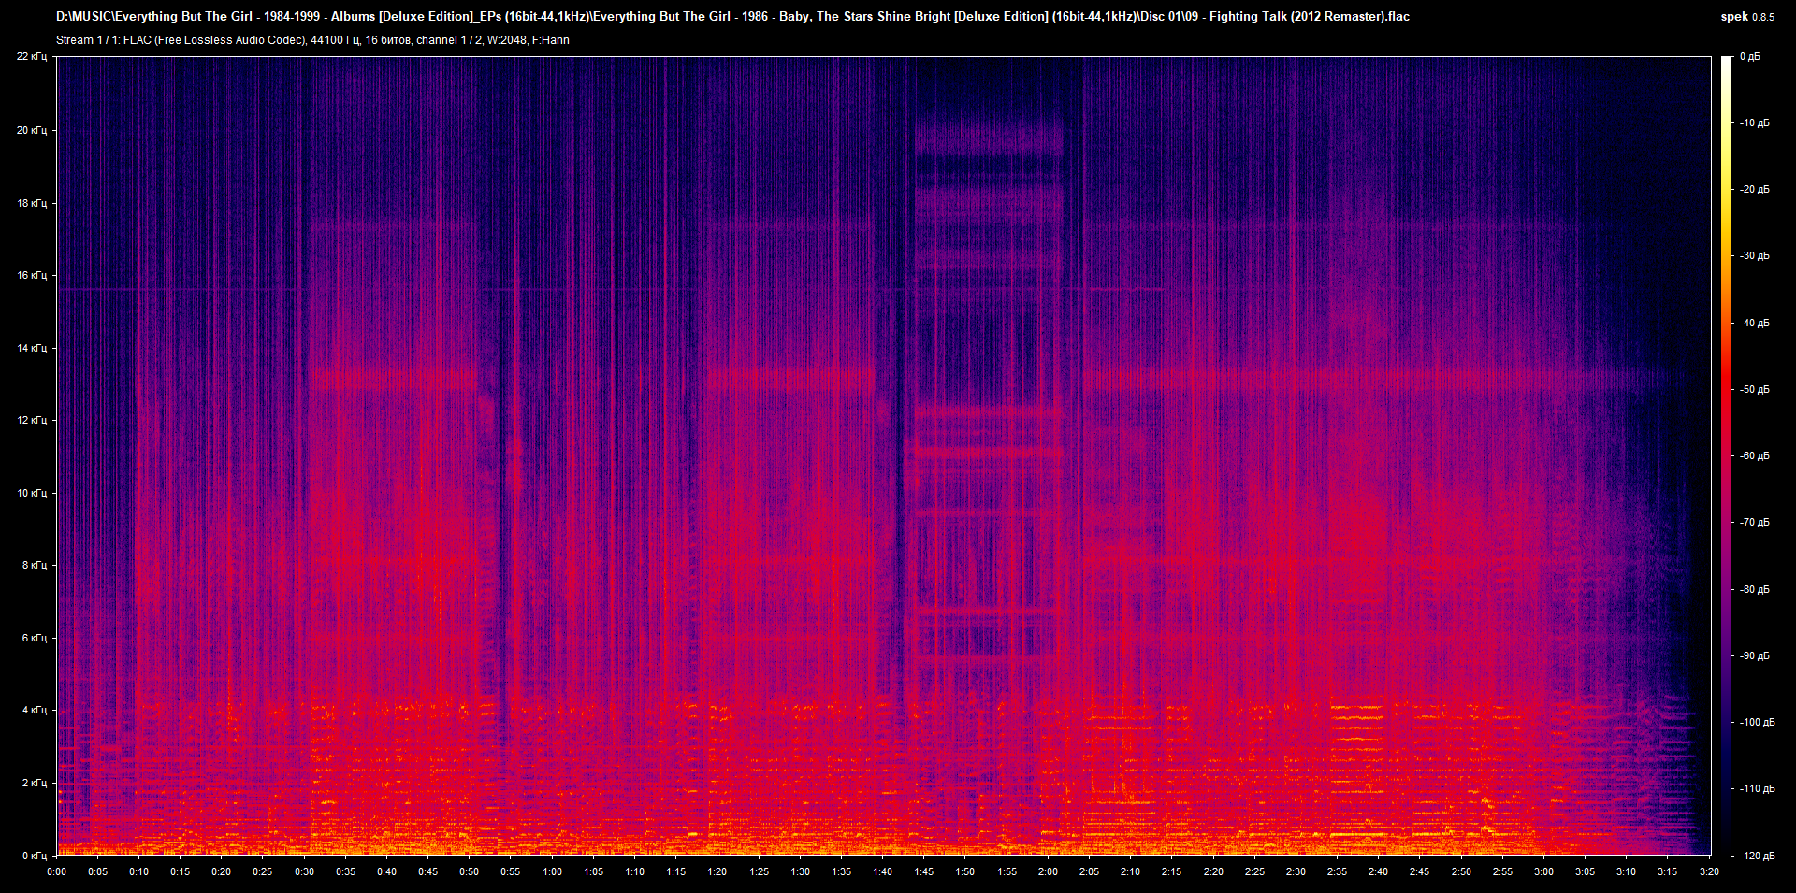1796x893 pixels.
Task: Click the '-10 дБ' level scale label
Action: click(x=1754, y=122)
